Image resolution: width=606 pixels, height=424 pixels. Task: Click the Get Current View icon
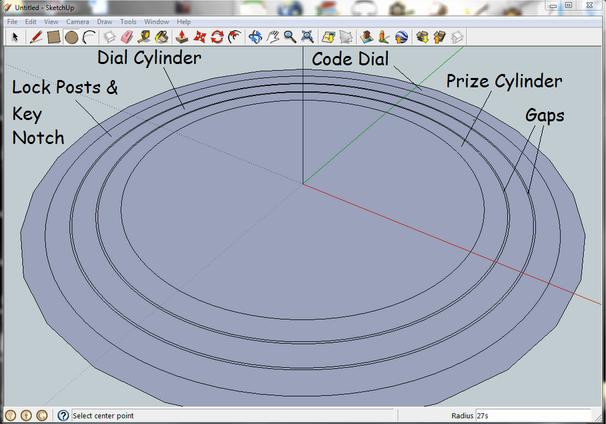[x=328, y=37]
